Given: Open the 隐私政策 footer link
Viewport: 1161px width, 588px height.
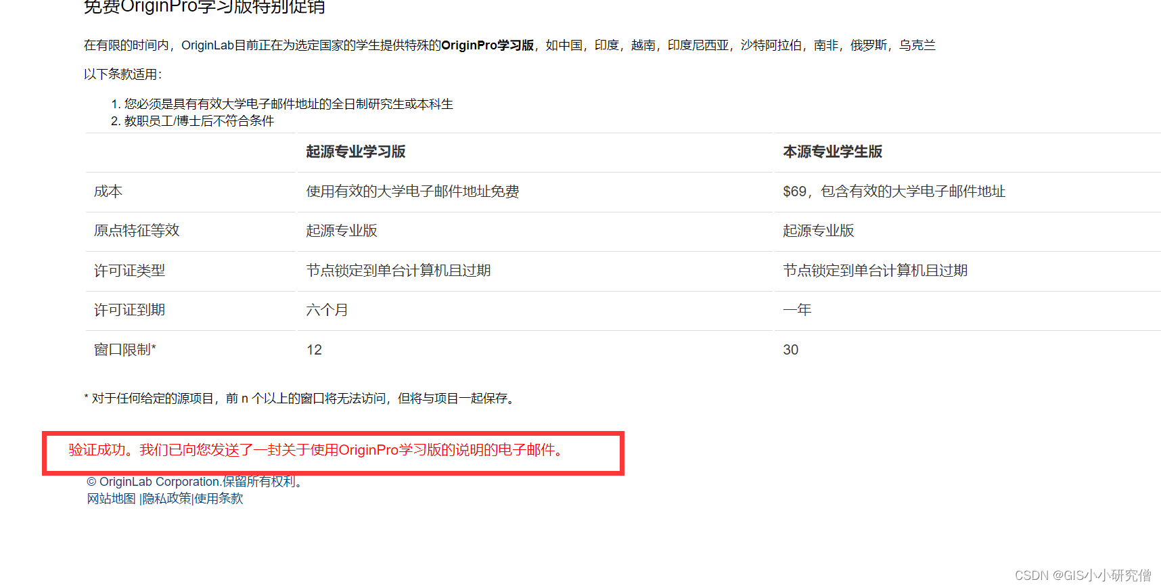Looking at the screenshot, I should pos(167,499).
